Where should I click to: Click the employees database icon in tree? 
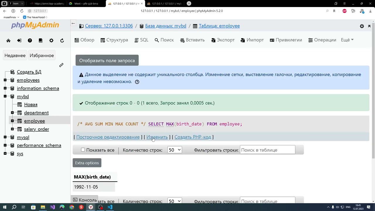[12, 80]
